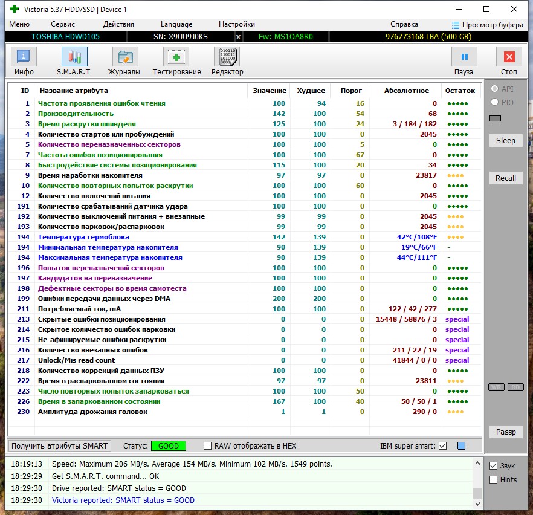533x515 pixels.
Task: Click the absolute value 15448 / 58876 / 3
Action: click(x=406, y=319)
